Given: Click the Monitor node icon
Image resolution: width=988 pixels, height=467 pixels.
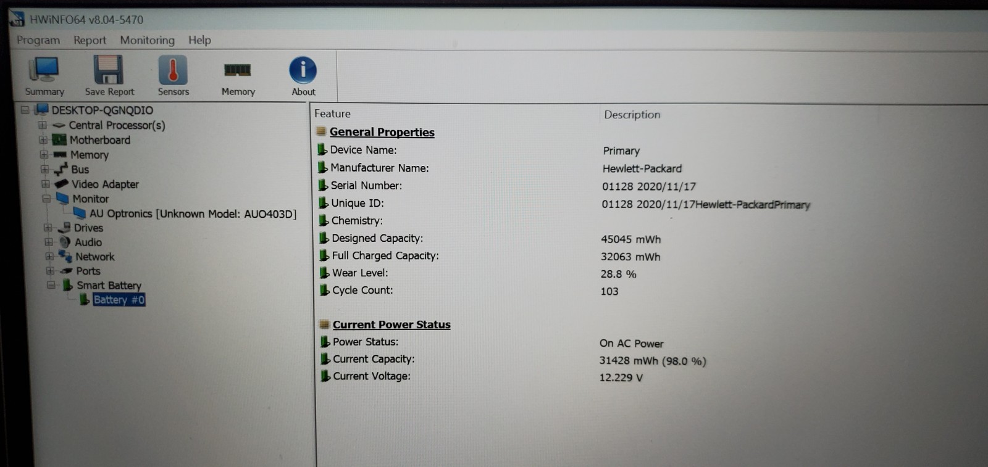Looking at the screenshot, I should pyautogui.click(x=62, y=199).
